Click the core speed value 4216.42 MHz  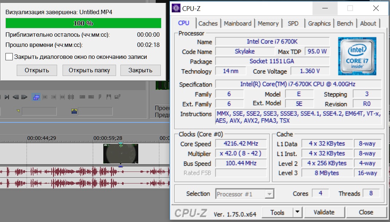point(241,144)
